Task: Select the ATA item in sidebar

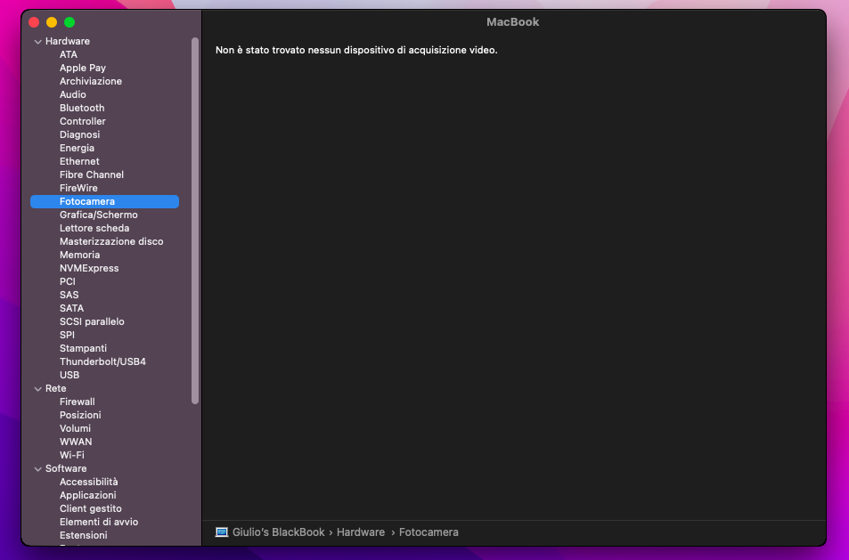Action: click(x=69, y=54)
